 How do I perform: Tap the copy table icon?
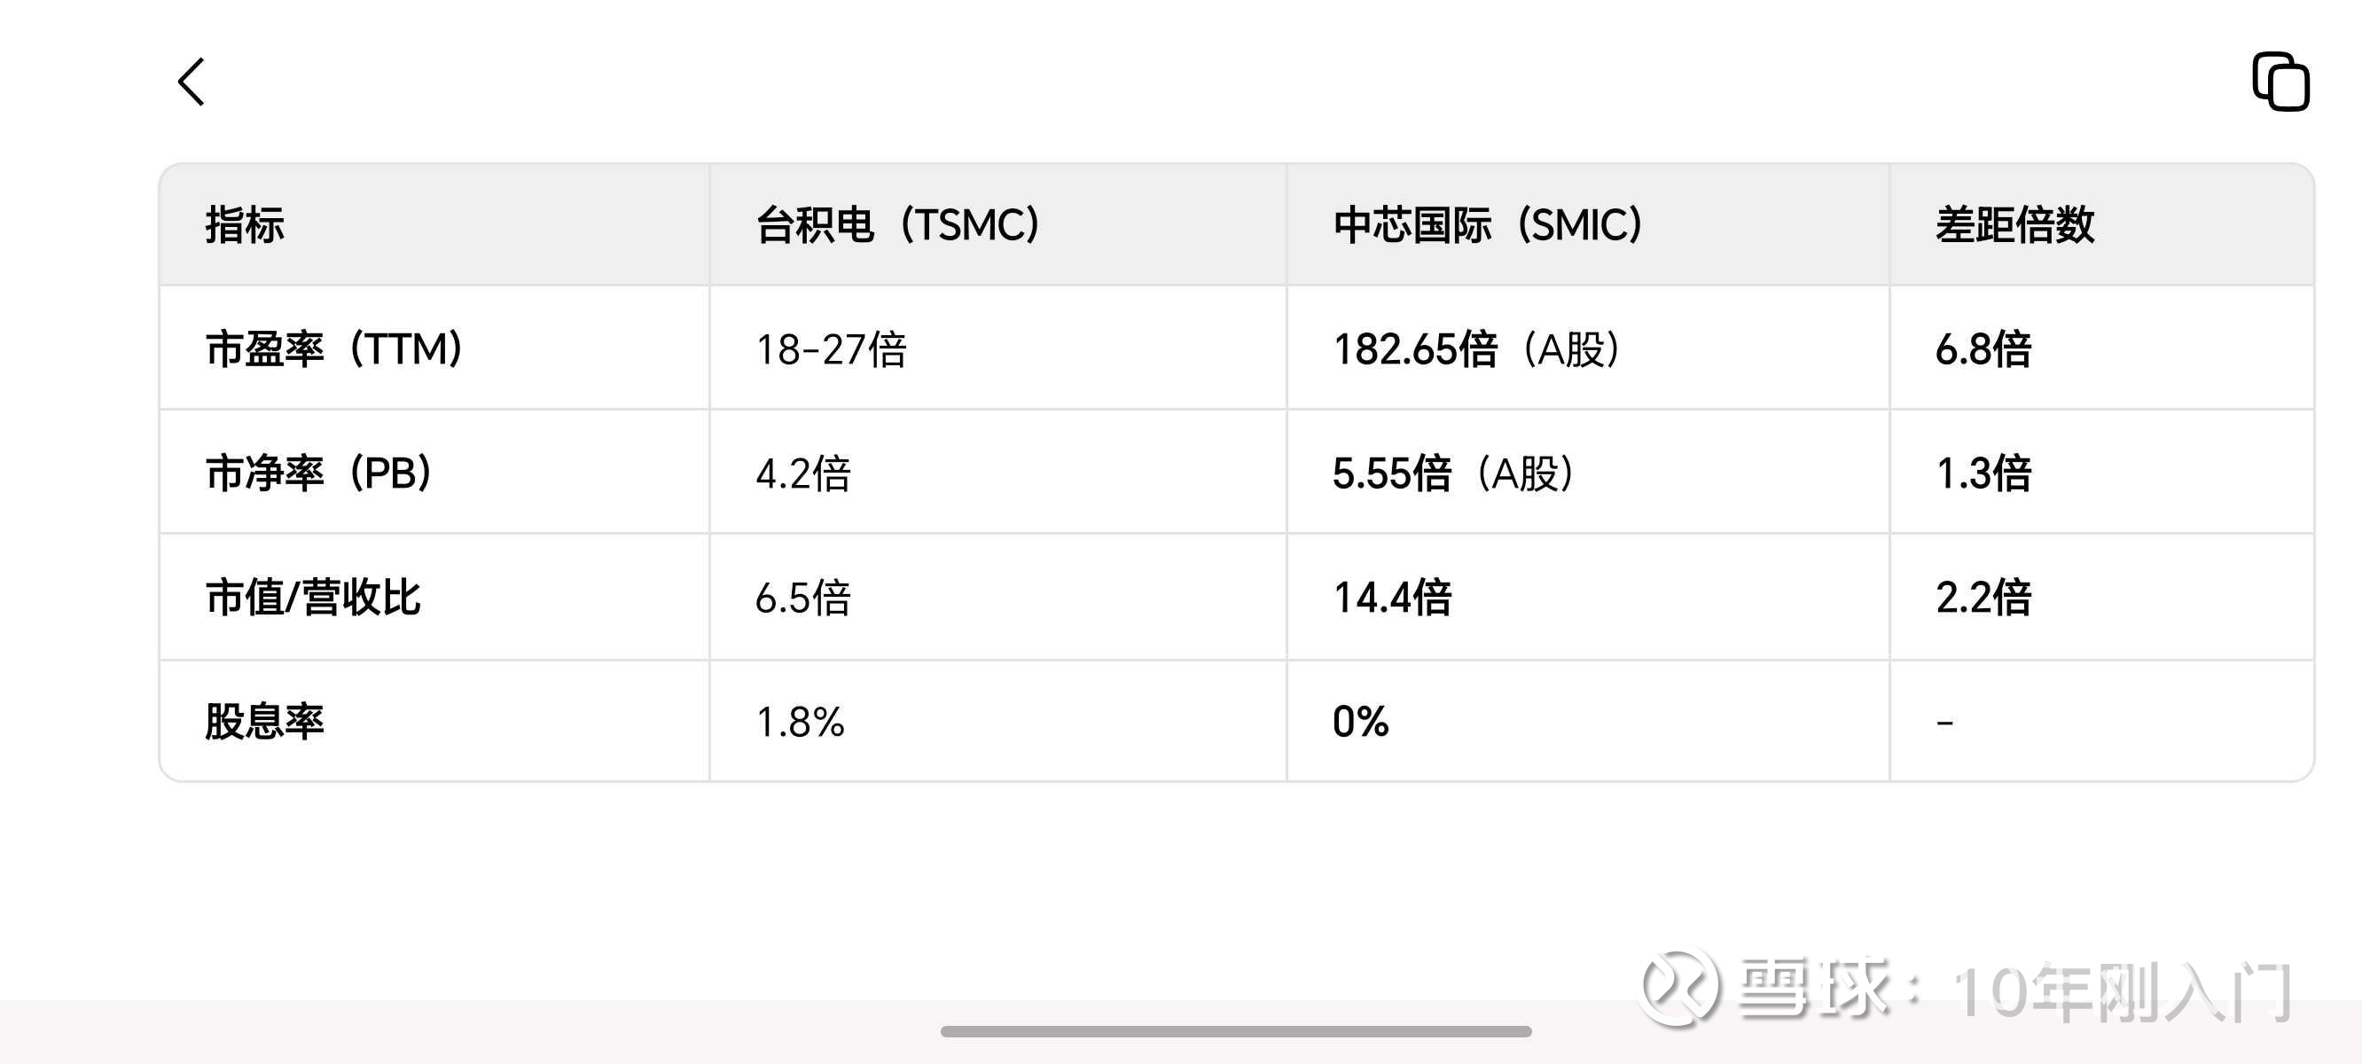pyautogui.click(x=2280, y=82)
